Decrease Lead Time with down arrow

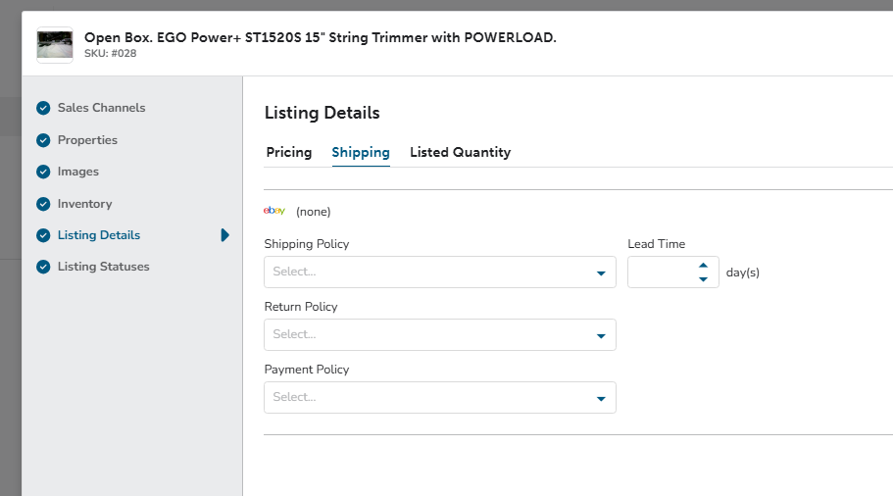pyautogui.click(x=704, y=279)
